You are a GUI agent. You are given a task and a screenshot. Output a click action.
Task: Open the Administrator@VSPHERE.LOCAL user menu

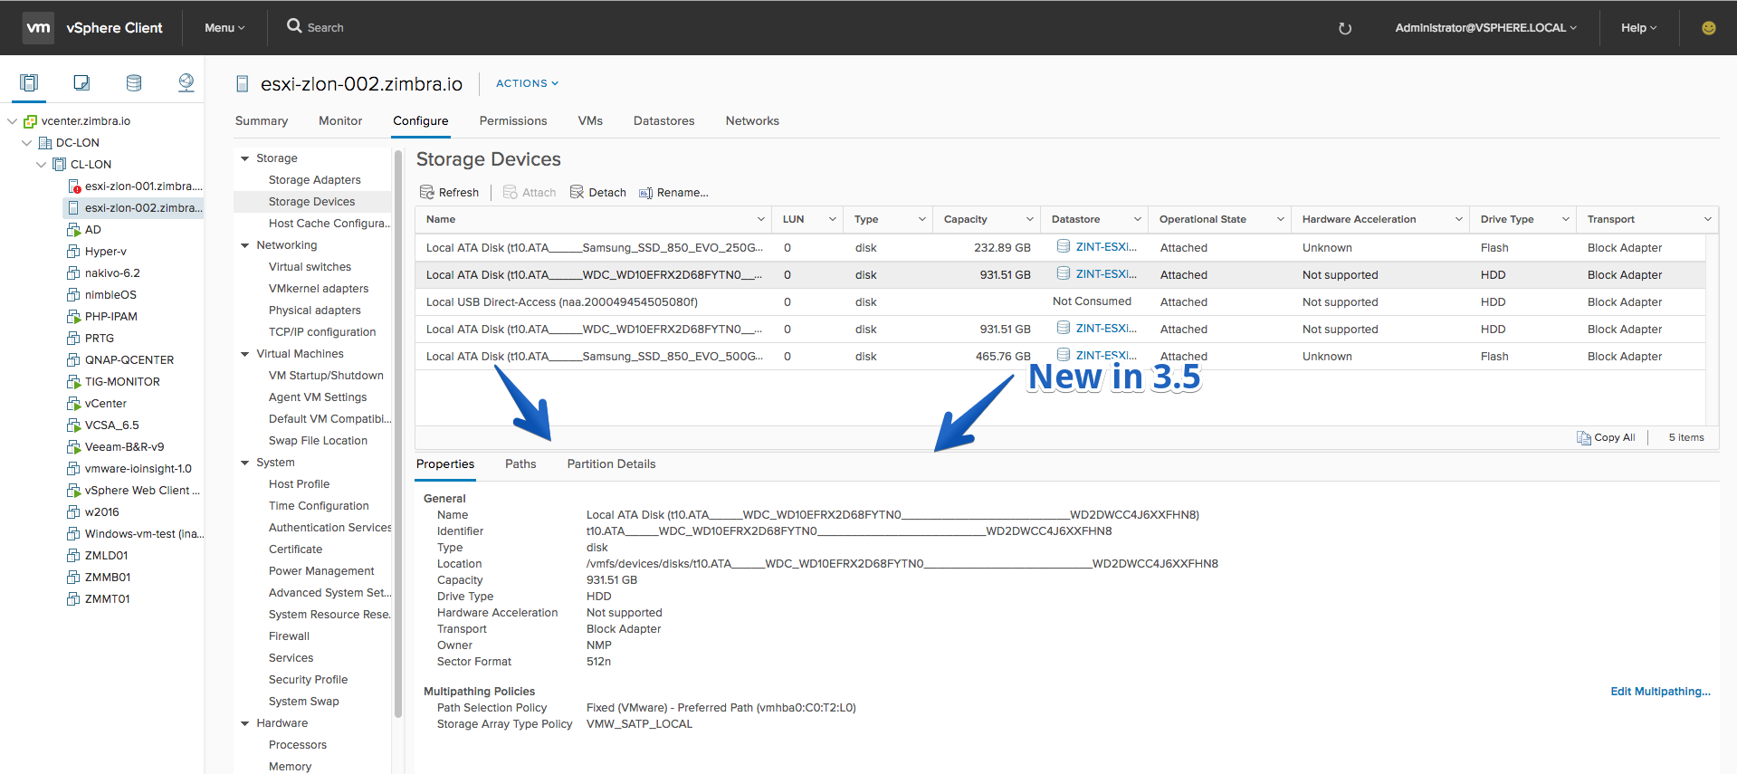(1485, 28)
